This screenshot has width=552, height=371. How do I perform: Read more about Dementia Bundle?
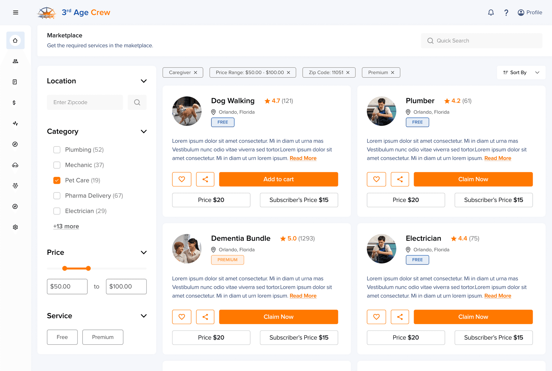(x=303, y=296)
